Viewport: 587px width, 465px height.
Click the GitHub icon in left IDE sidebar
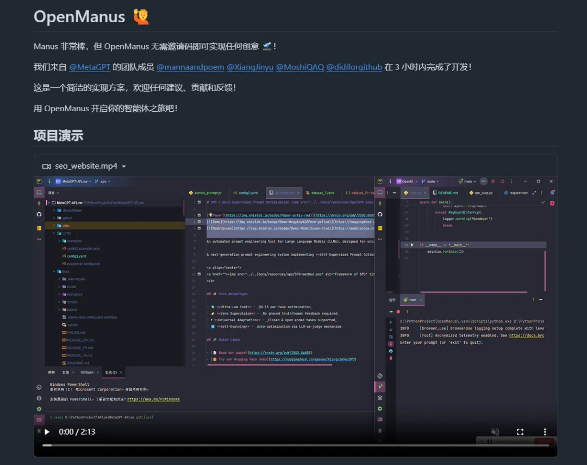(39, 214)
